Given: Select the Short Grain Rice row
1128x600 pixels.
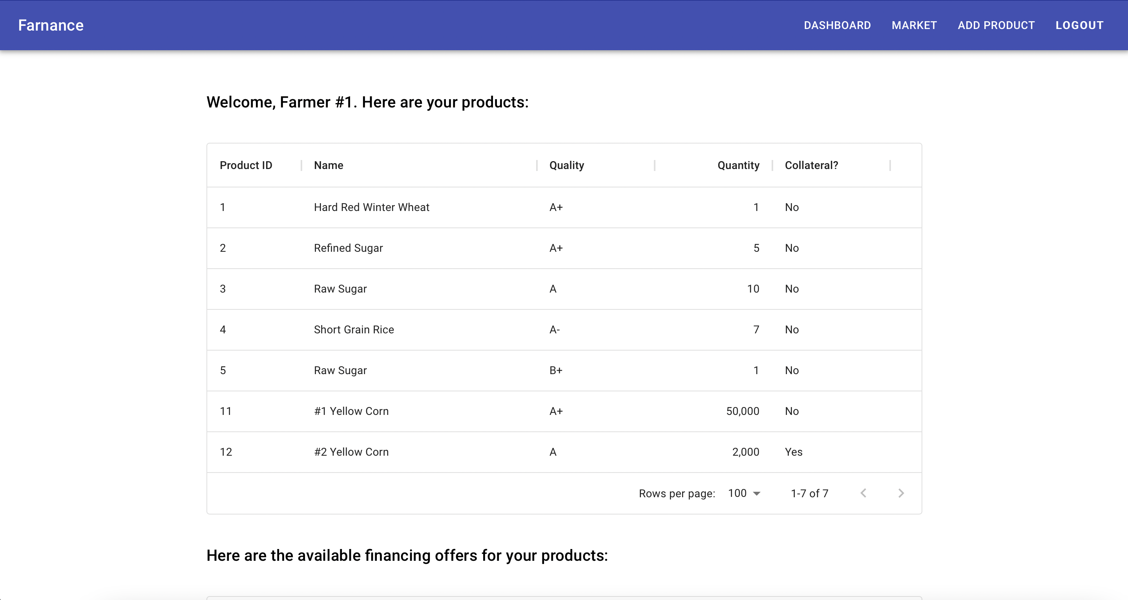Looking at the screenshot, I should tap(354, 329).
